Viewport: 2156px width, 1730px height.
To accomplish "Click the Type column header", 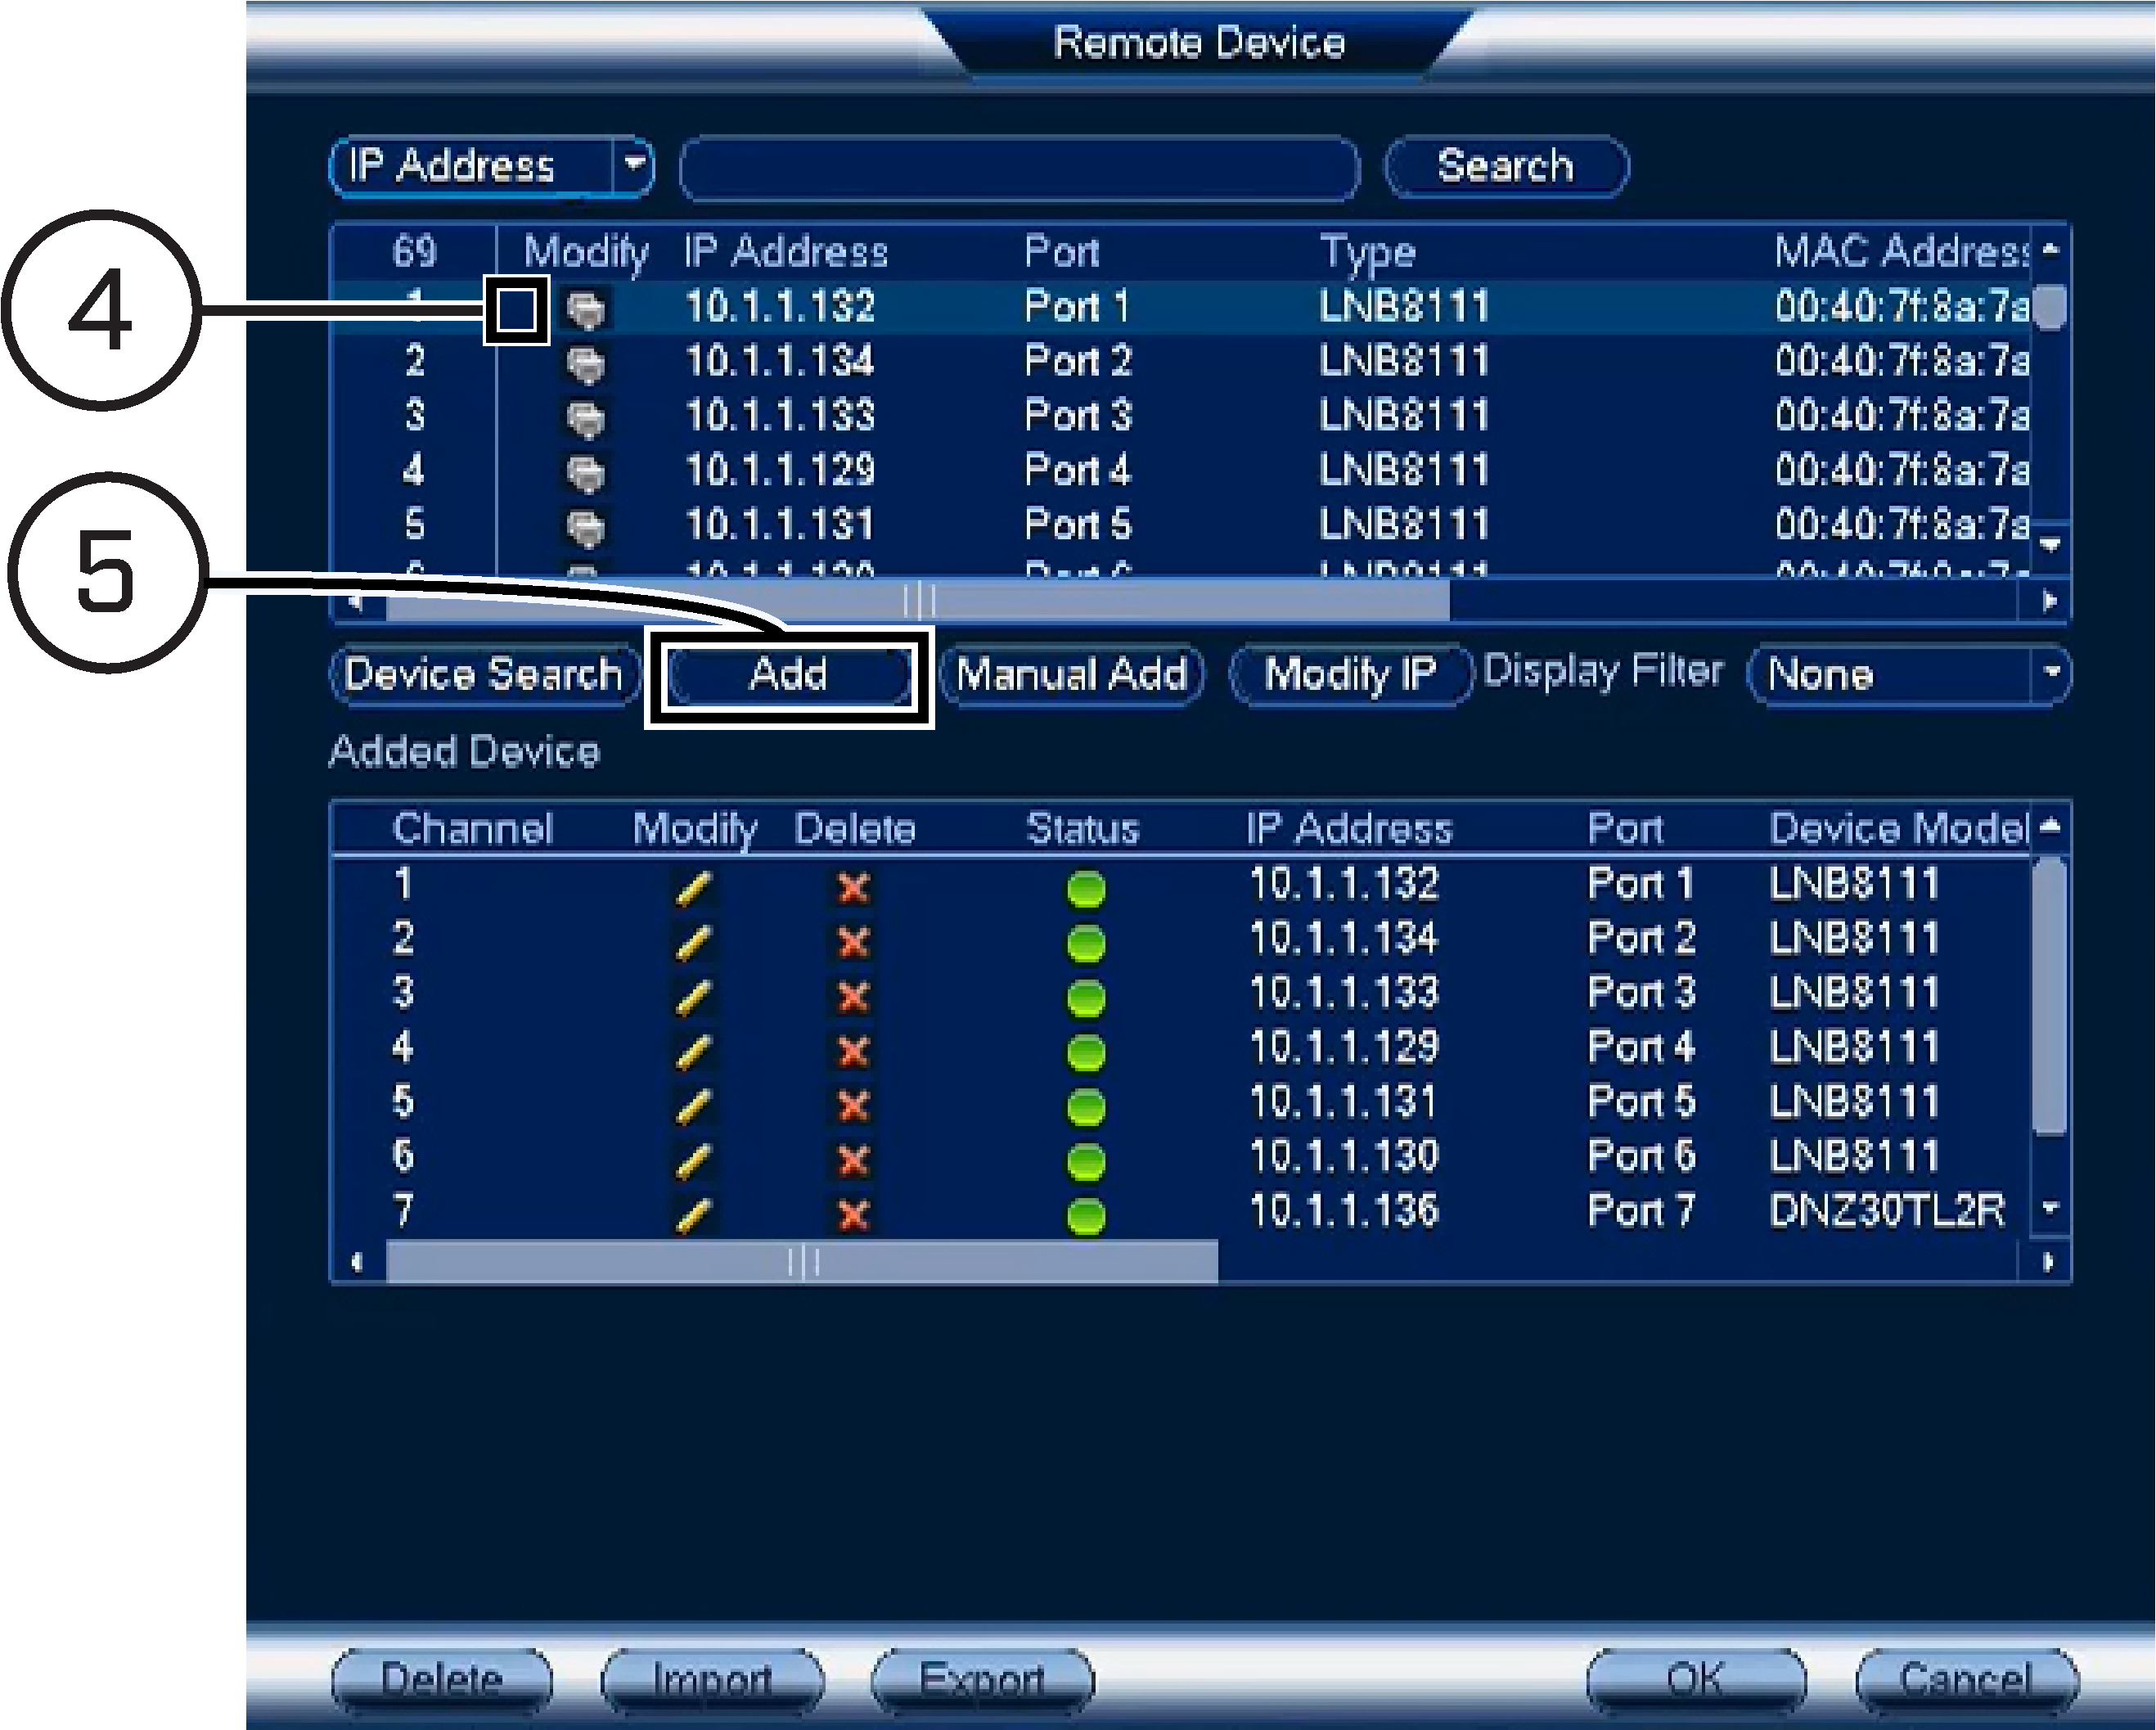I will pos(1368,253).
